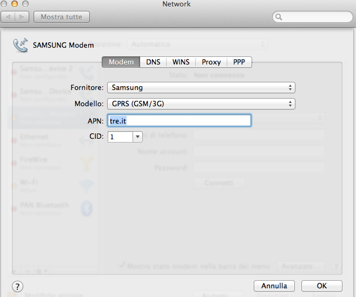Click the magnifying glass search icon
The image size is (356, 297).
pyautogui.click(x=279, y=17)
